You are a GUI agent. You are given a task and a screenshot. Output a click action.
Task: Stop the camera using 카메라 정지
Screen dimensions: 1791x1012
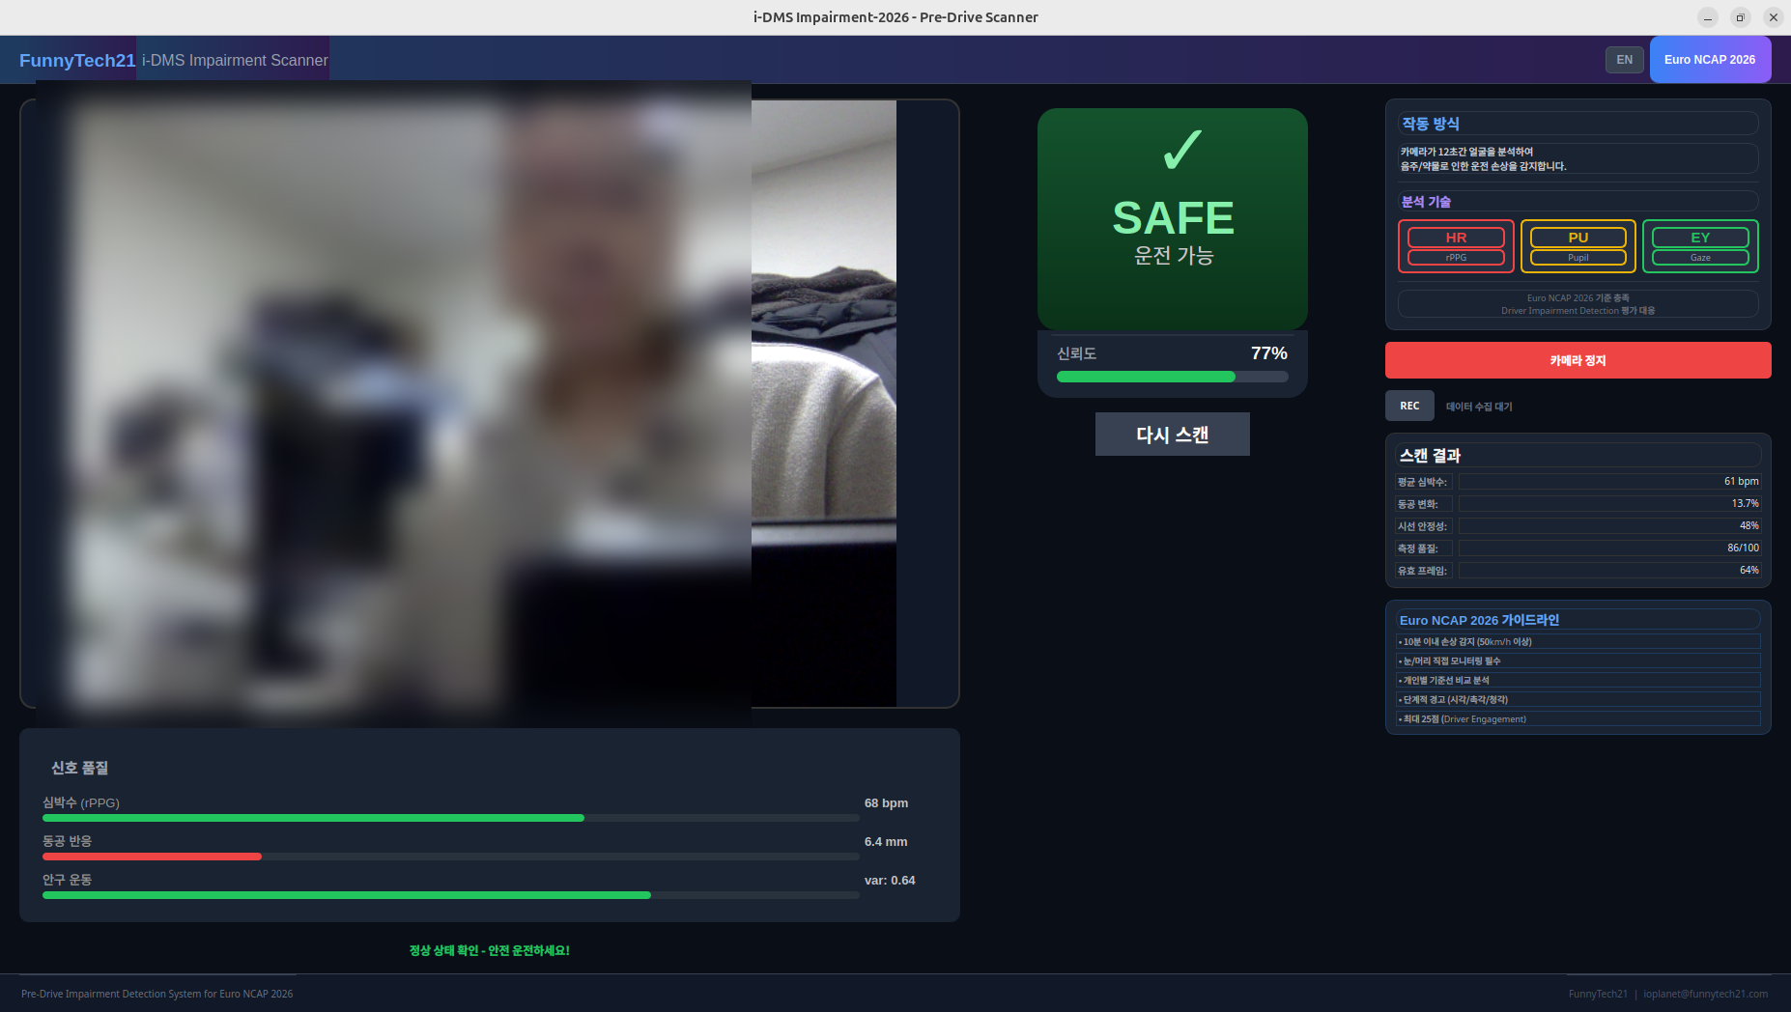click(1577, 359)
